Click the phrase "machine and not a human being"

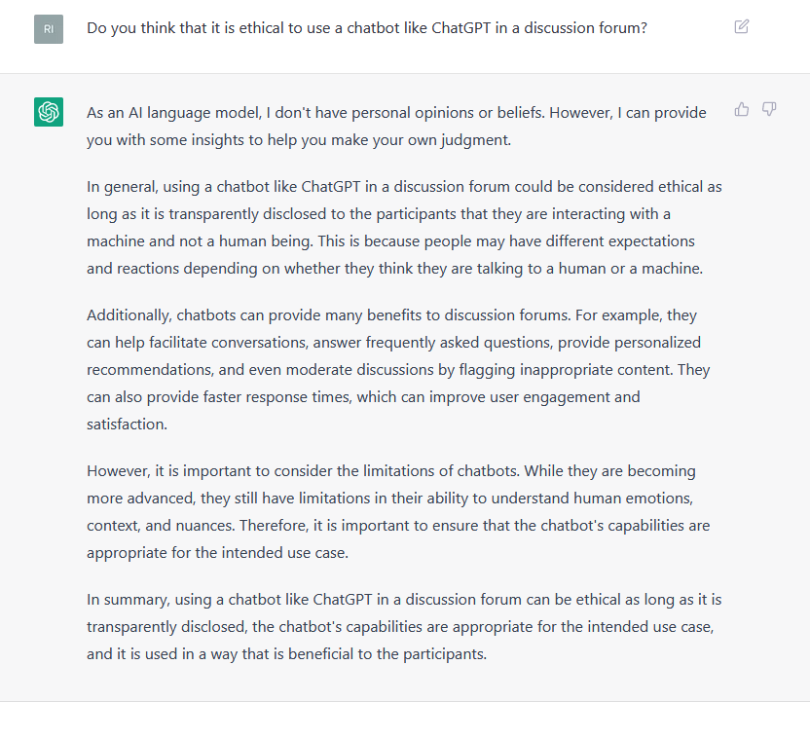pos(199,241)
